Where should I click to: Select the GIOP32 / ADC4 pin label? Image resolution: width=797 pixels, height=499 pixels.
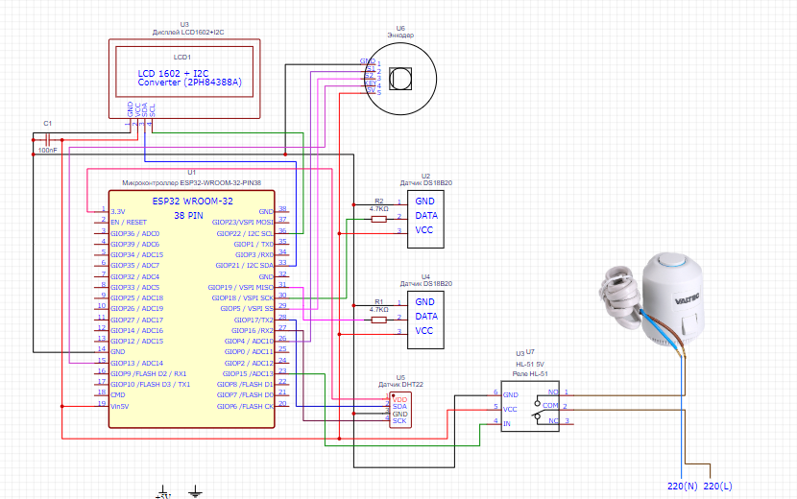(135, 277)
